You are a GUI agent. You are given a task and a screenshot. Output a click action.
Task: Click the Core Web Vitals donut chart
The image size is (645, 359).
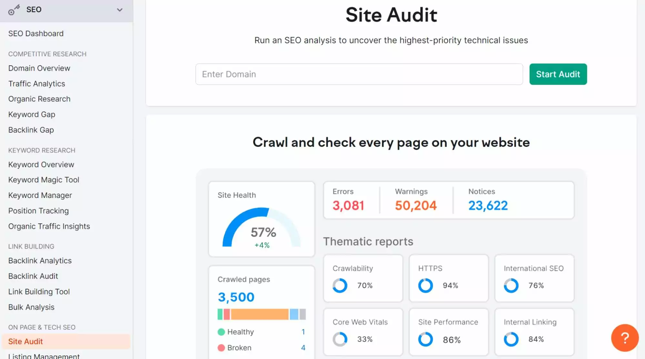coord(339,339)
